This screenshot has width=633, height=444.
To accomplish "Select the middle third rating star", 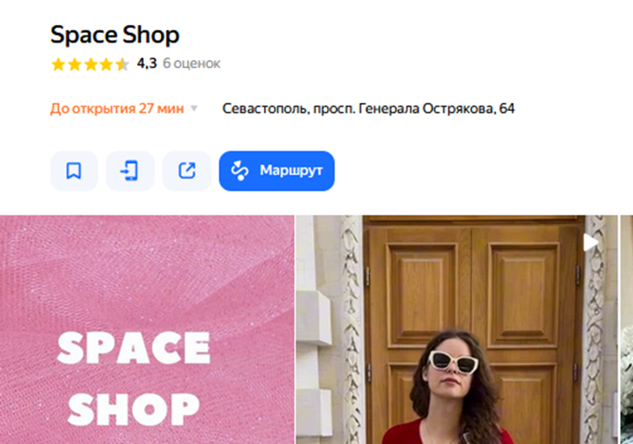I will pyautogui.click(x=90, y=64).
